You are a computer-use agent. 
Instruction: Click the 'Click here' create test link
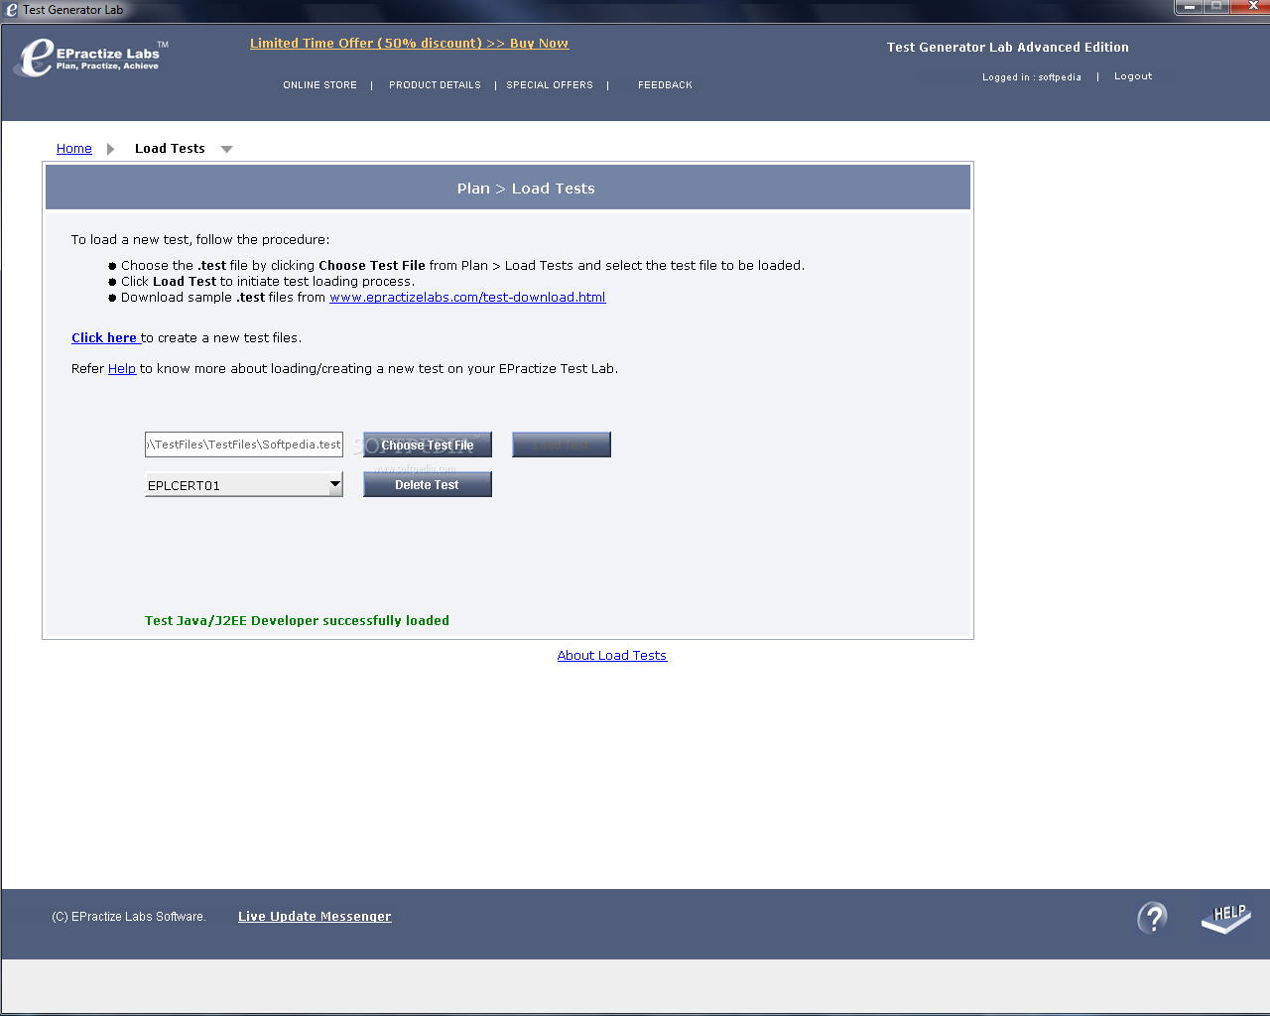(x=104, y=338)
